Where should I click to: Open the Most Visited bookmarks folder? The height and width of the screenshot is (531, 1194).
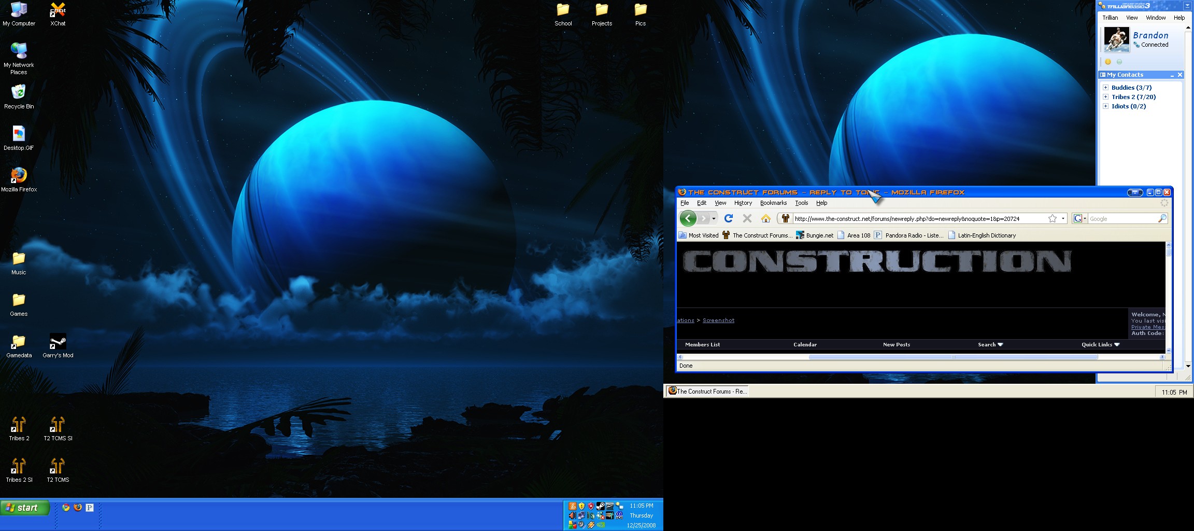pos(699,235)
